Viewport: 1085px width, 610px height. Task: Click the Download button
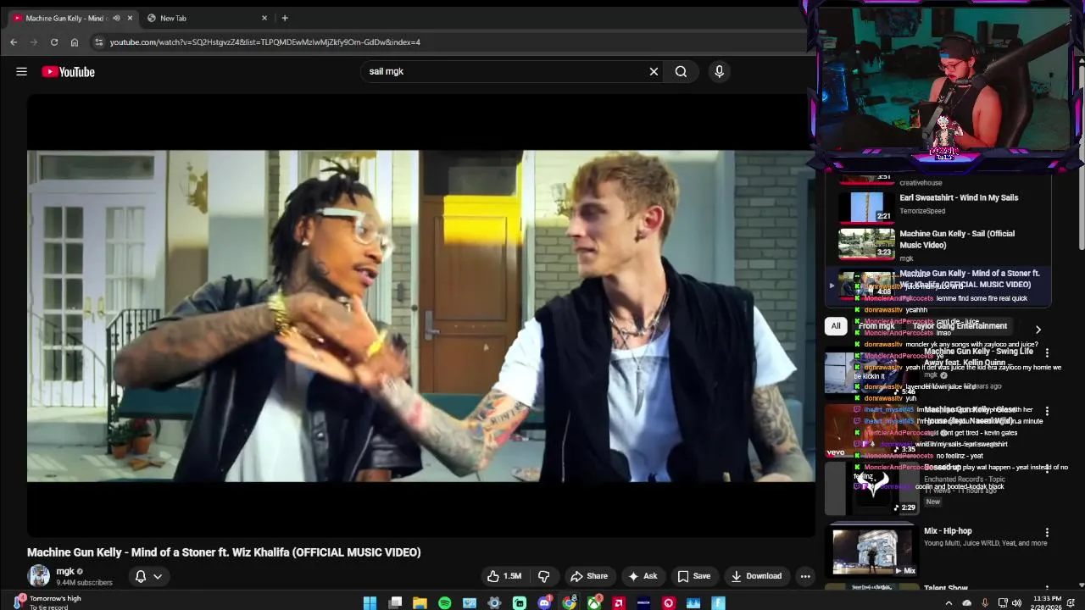point(756,576)
